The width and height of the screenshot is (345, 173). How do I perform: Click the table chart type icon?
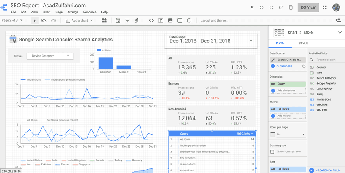click(279, 32)
